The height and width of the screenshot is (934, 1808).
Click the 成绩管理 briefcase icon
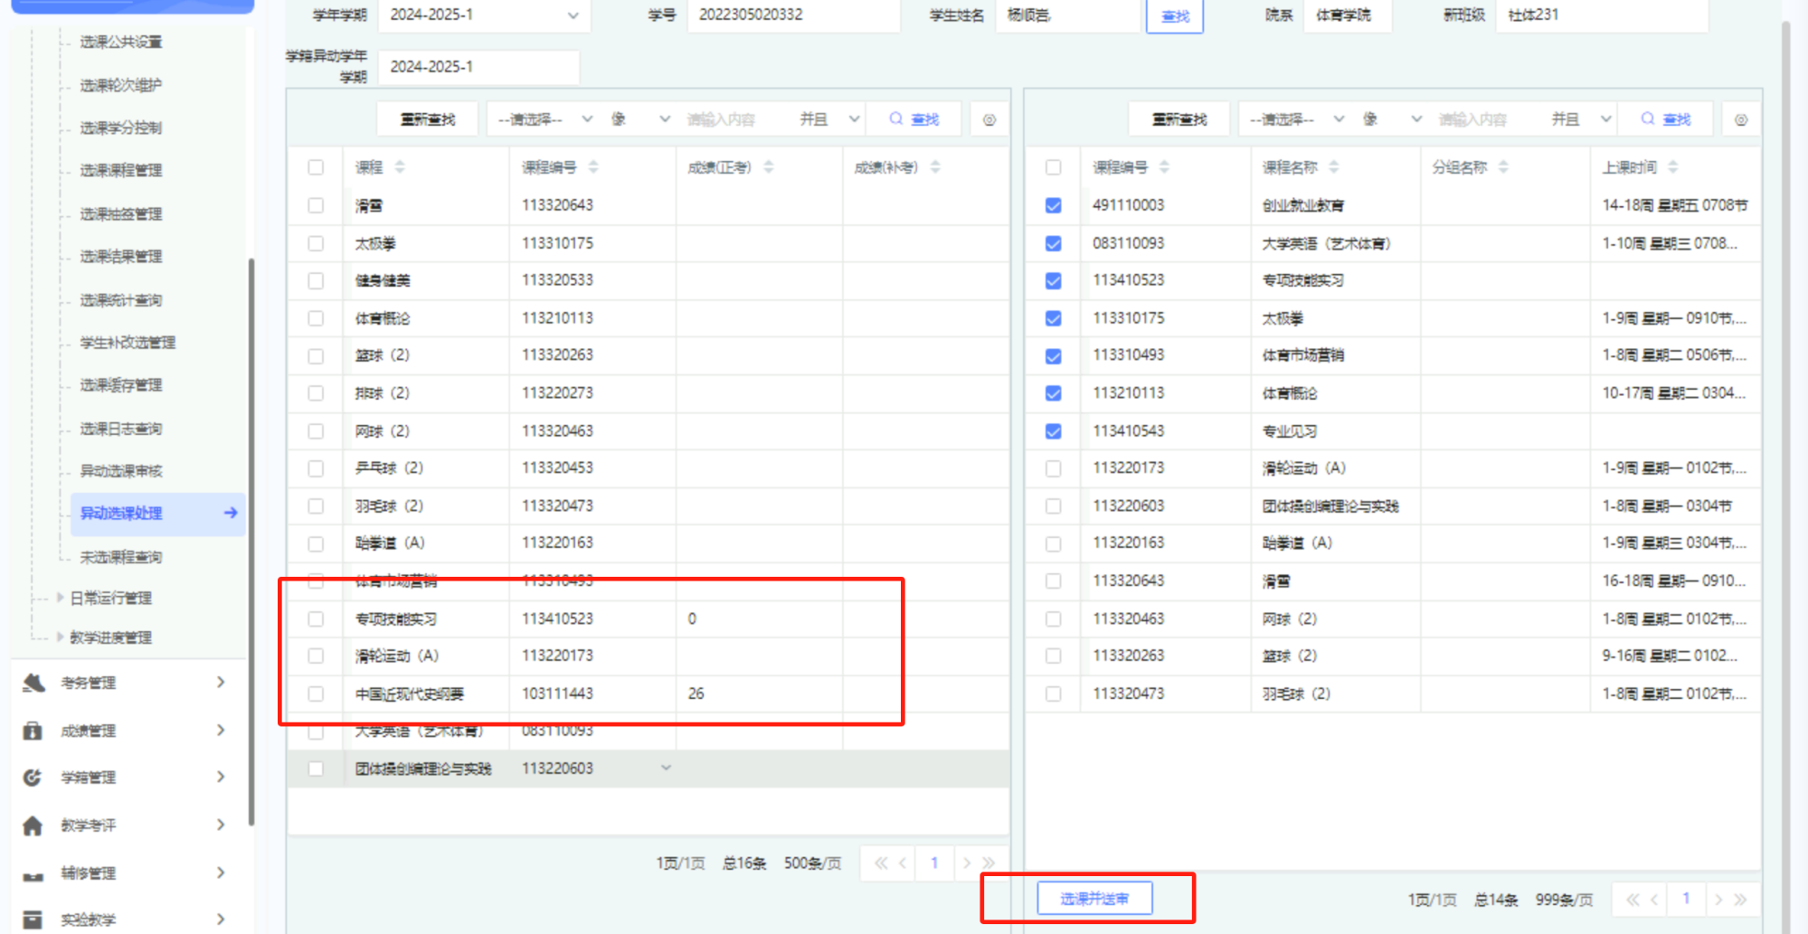pyautogui.click(x=33, y=731)
